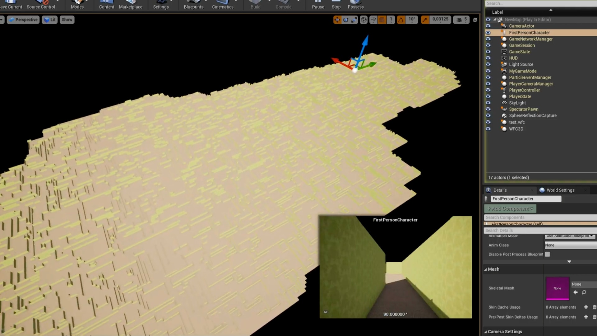
Task: Select the translate (move) gizmo tool
Action: [x=337, y=20]
